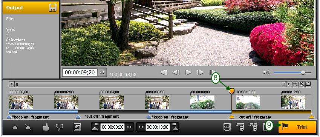Select the orange marker at the timeline end
Image resolution: width=320 pixels, height=137 pixels.
pos(311,117)
